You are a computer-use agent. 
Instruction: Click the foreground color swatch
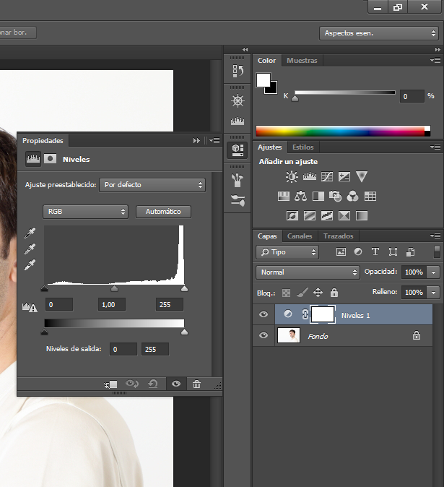pos(263,80)
